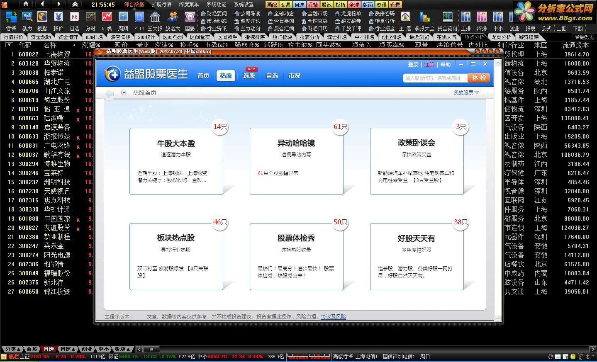Screen dimensions: 597x362
Task: Open the column header dropdown triangle
Action: tap(9, 45)
